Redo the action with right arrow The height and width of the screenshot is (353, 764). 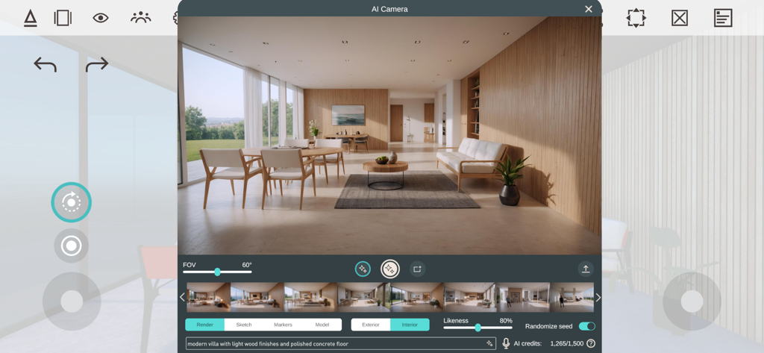[97, 64]
